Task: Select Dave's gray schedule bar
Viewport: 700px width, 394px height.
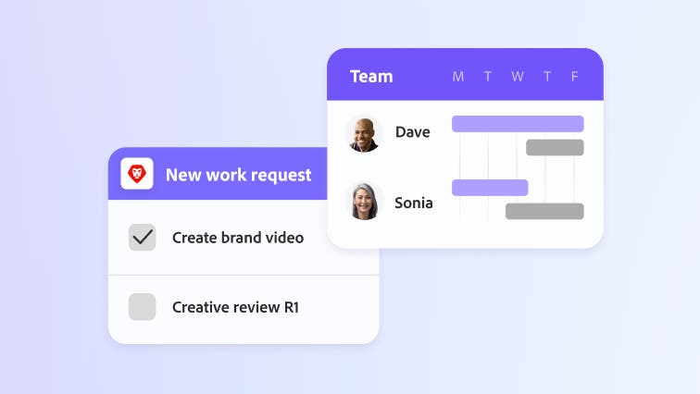Action: coord(555,147)
